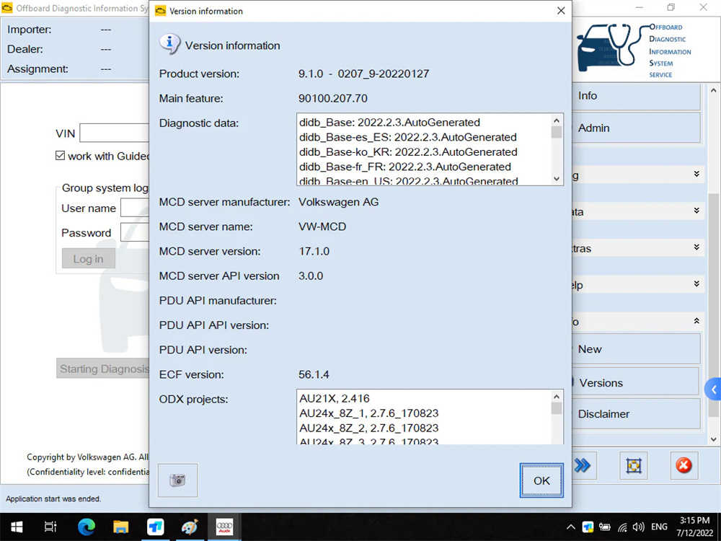Open Wi-Fi network settings in tray
721x541 pixels.
[x=623, y=527]
